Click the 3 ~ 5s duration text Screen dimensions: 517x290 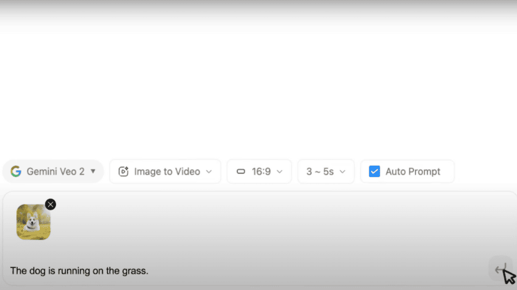pos(320,171)
